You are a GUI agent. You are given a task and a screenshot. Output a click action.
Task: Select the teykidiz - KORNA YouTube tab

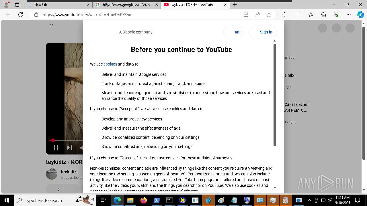click(x=195, y=5)
